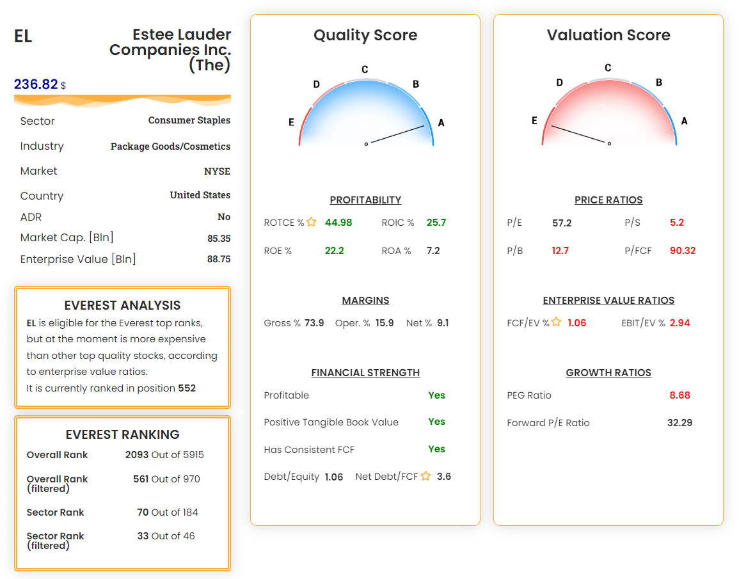This screenshot has width=739, height=579.
Task: Select the Enterprise Value figure 88.75
Action: [219, 258]
